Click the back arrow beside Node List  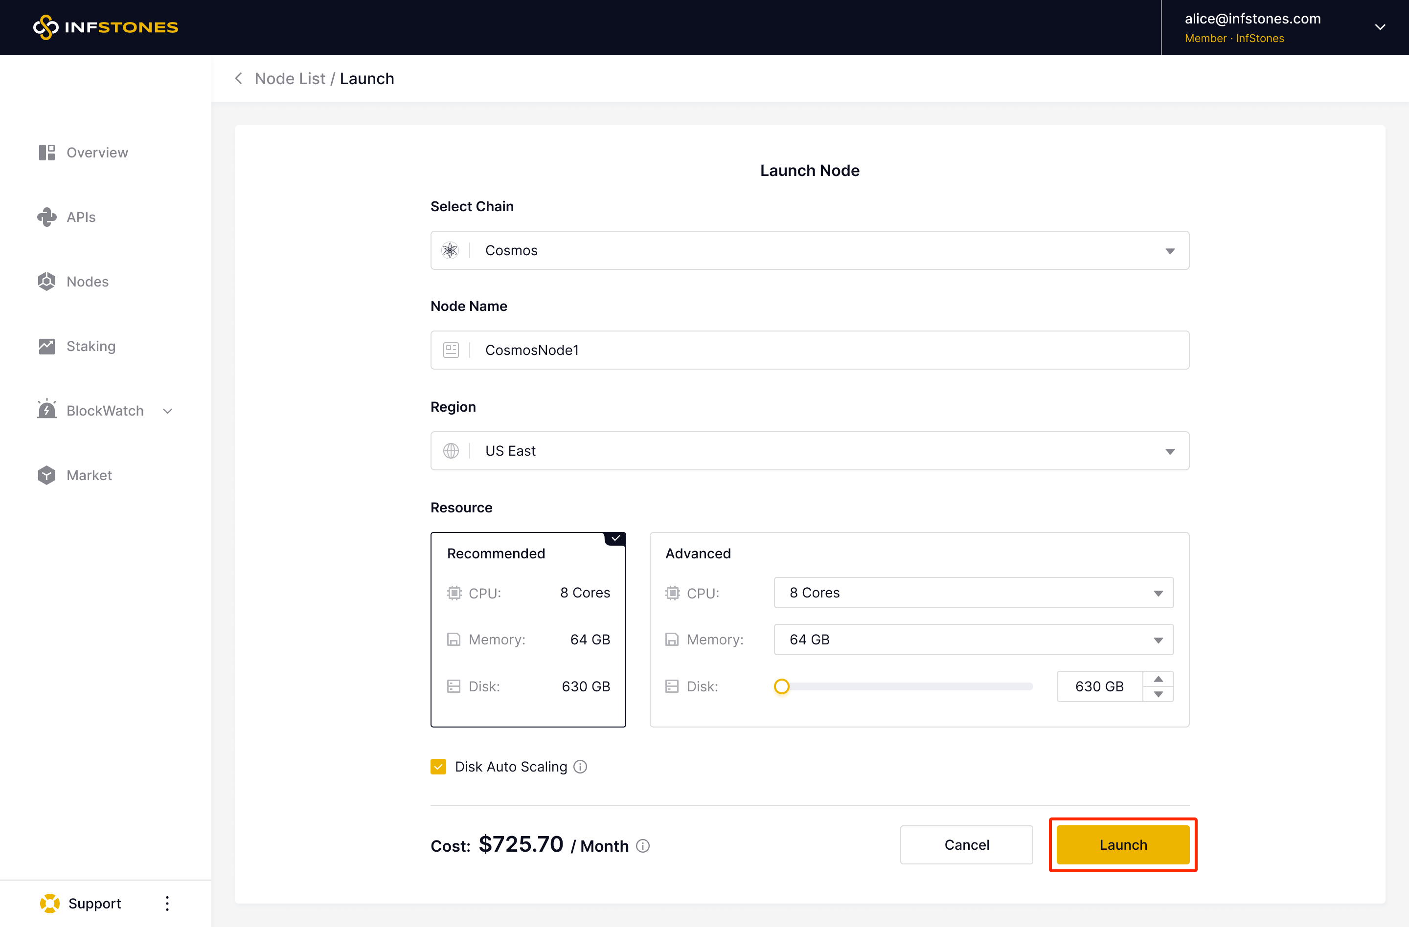[x=239, y=78]
